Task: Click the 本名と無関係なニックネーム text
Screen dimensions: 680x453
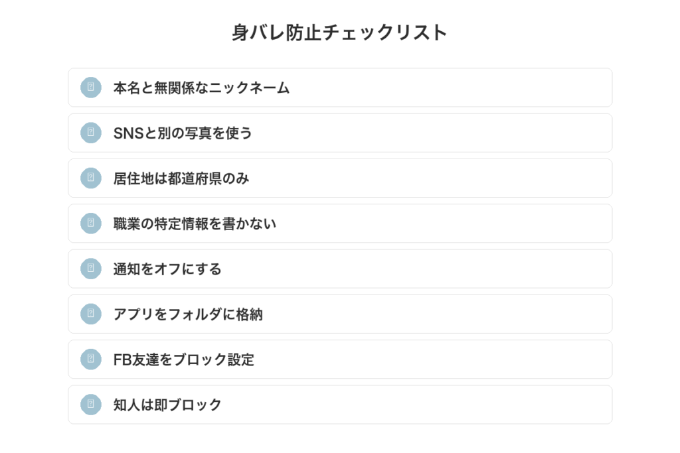Action: [201, 88]
